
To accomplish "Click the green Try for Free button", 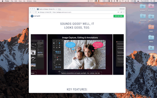I will 119,16.
